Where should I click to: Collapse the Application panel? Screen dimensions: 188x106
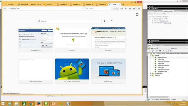(150, 9)
